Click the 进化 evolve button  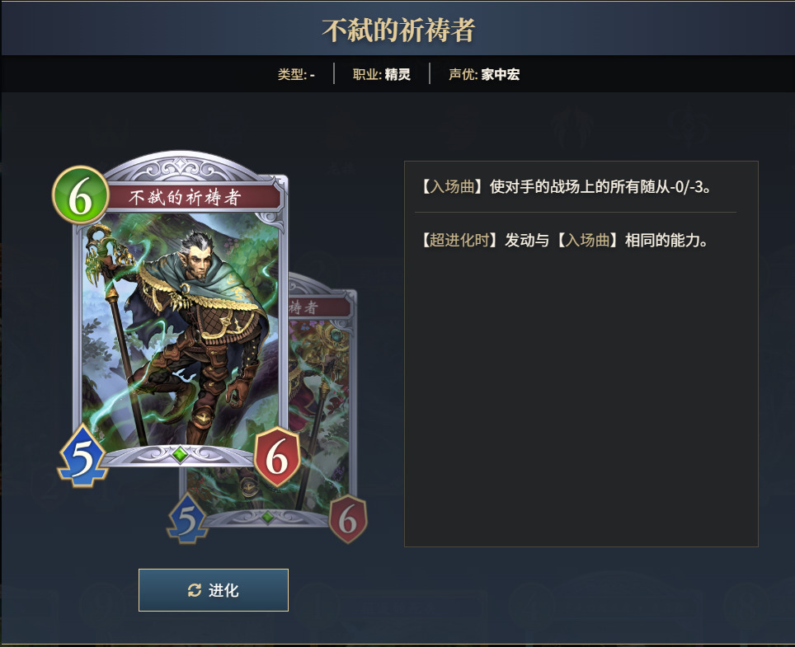[x=214, y=590]
